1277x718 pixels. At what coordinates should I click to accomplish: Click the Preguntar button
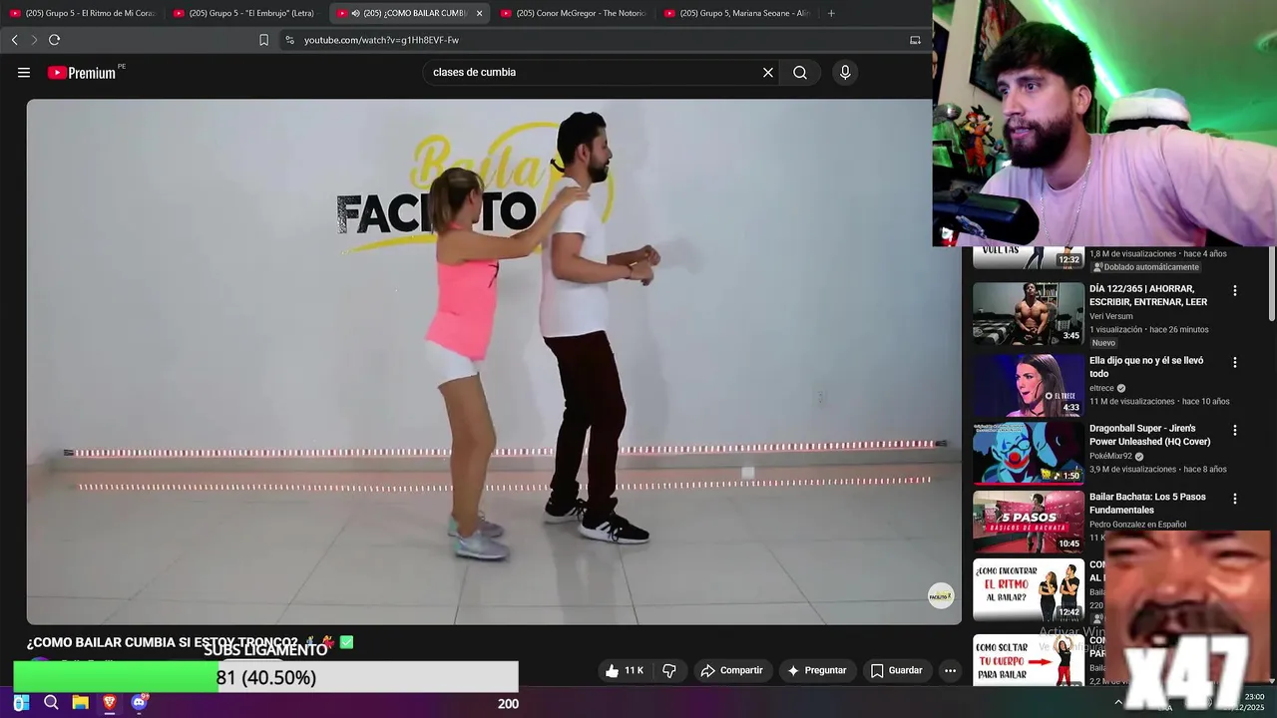(817, 671)
